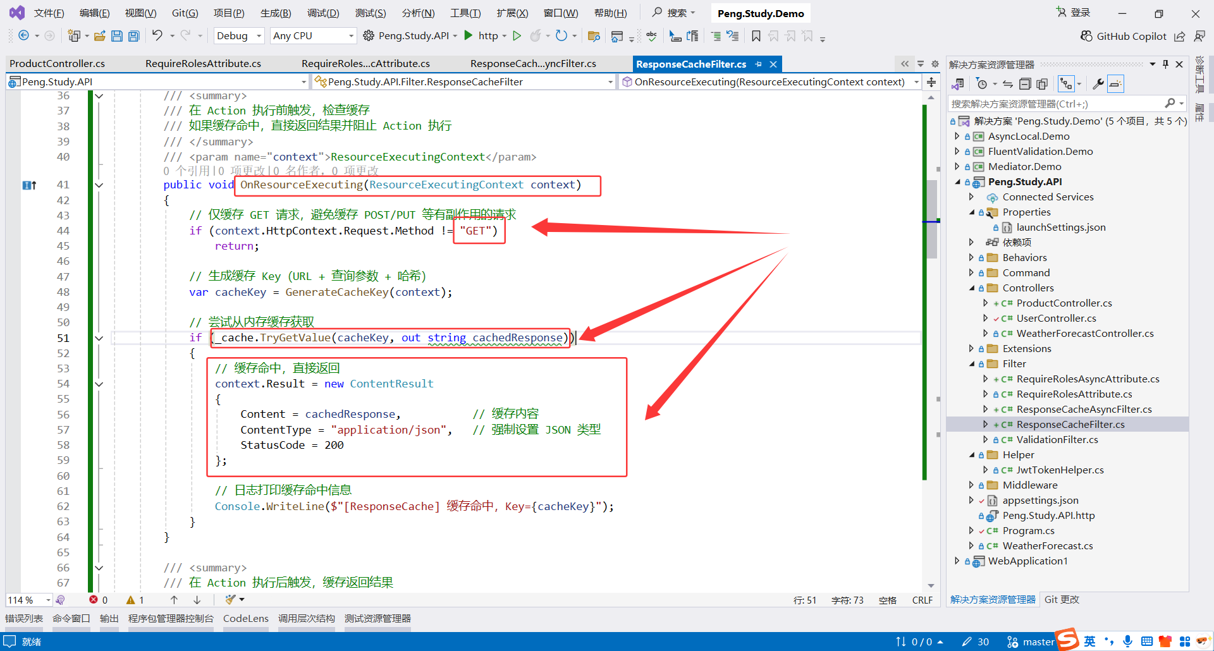
Task: Toggle pin on ResponseCacheFilter.cs tab
Action: click(x=758, y=64)
